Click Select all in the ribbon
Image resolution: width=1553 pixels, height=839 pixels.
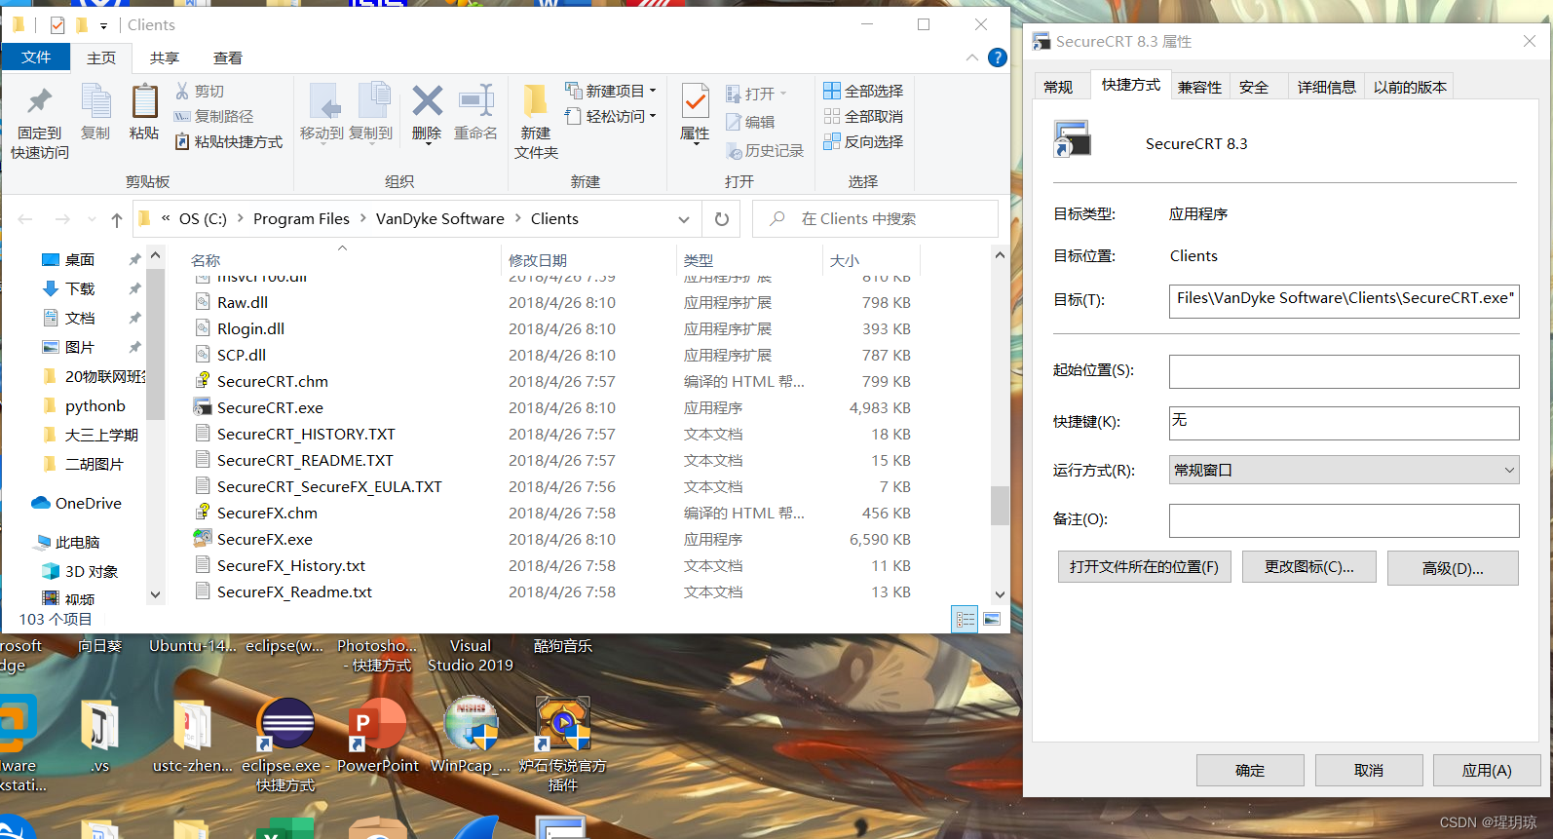[863, 91]
